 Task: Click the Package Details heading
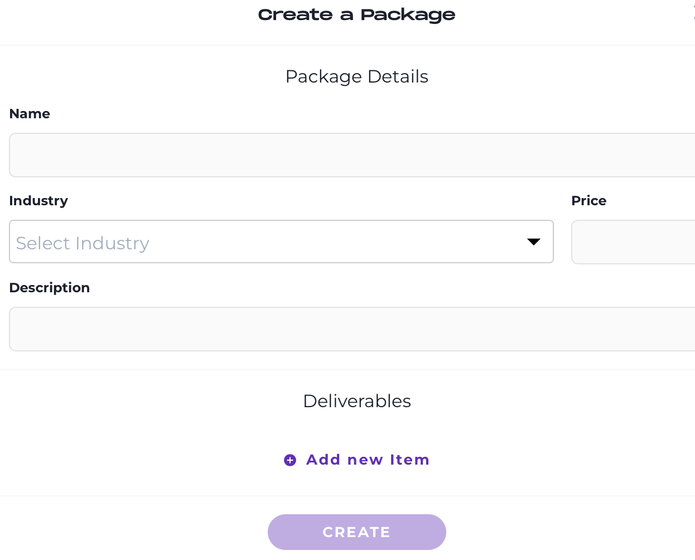point(357,76)
